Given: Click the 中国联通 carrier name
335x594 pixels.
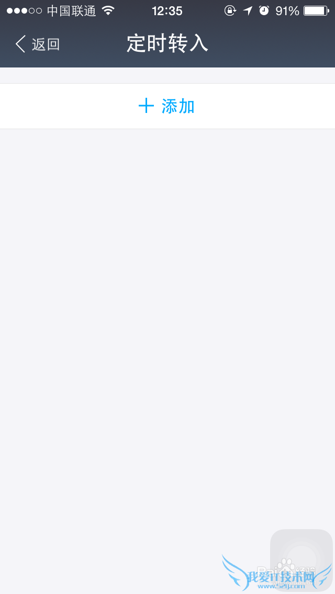Looking at the screenshot, I should point(72,11).
